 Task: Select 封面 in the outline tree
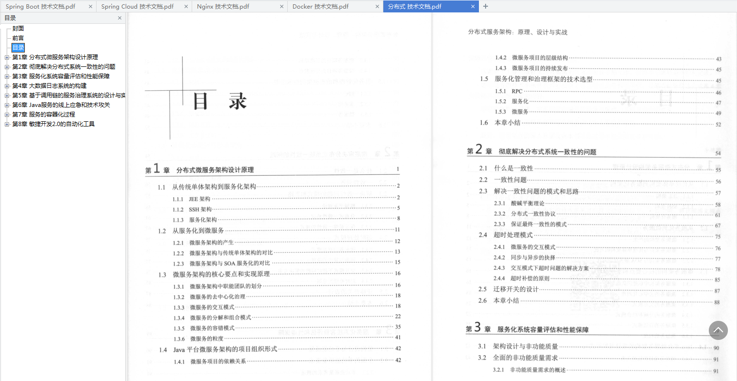(x=18, y=29)
